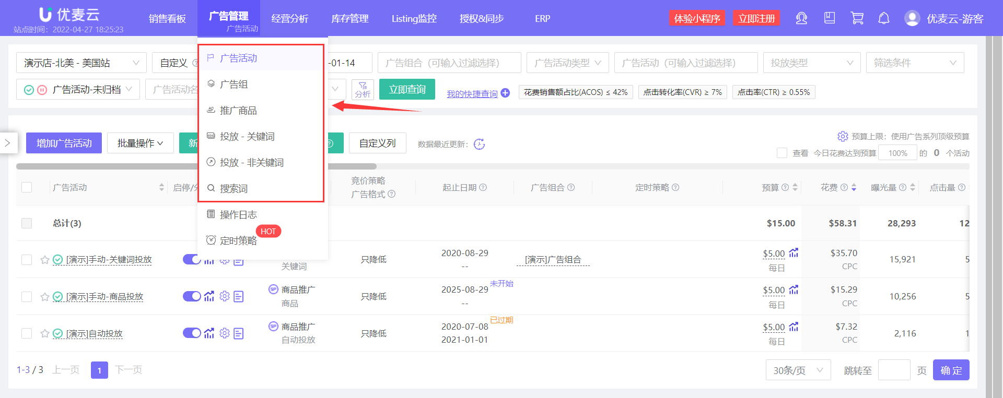The width and height of the screenshot is (1003, 398).
Task: Select 操作日志 menu item
Action: pos(263,214)
